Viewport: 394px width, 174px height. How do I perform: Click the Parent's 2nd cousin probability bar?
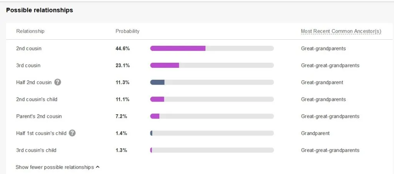click(x=212, y=116)
